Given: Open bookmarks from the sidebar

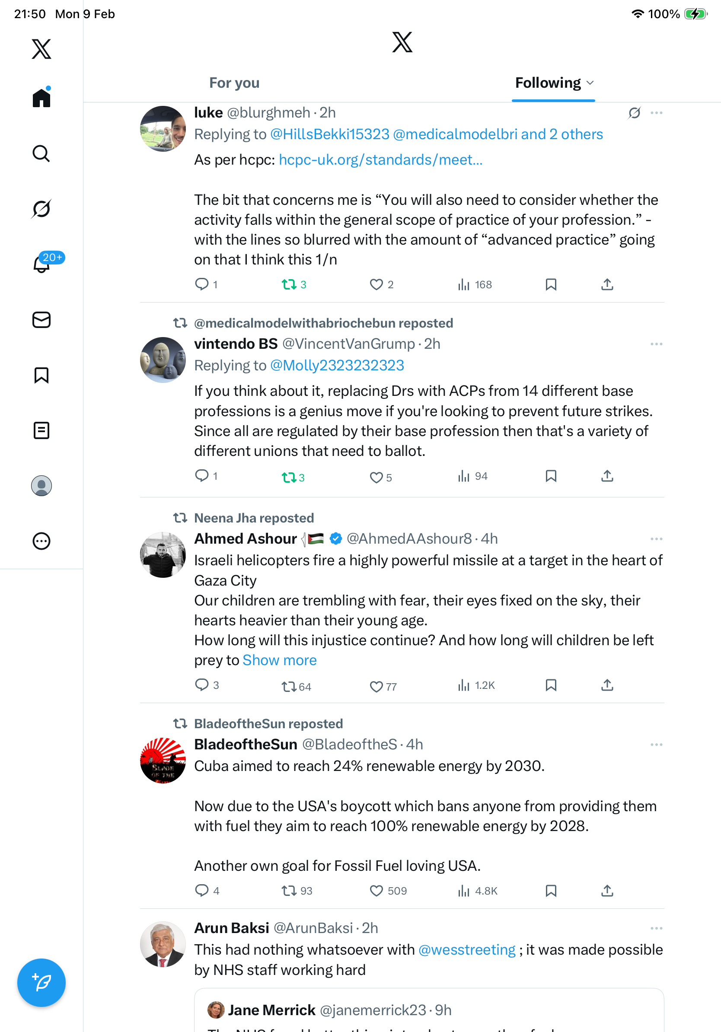Looking at the screenshot, I should [x=41, y=375].
